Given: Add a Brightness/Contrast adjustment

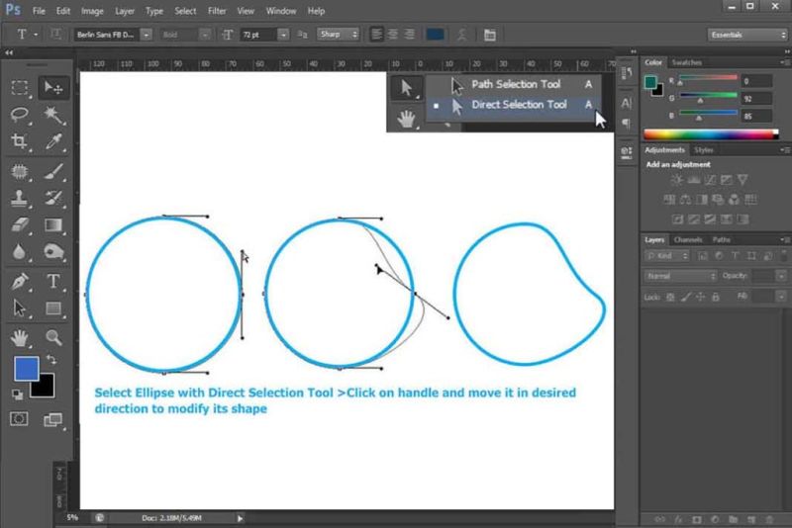Looking at the screenshot, I should (676, 180).
